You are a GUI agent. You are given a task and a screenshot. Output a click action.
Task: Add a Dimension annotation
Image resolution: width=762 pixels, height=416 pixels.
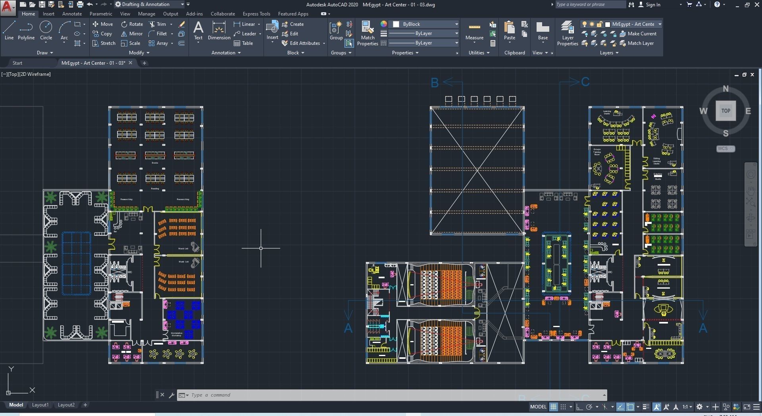click(219, 31)
